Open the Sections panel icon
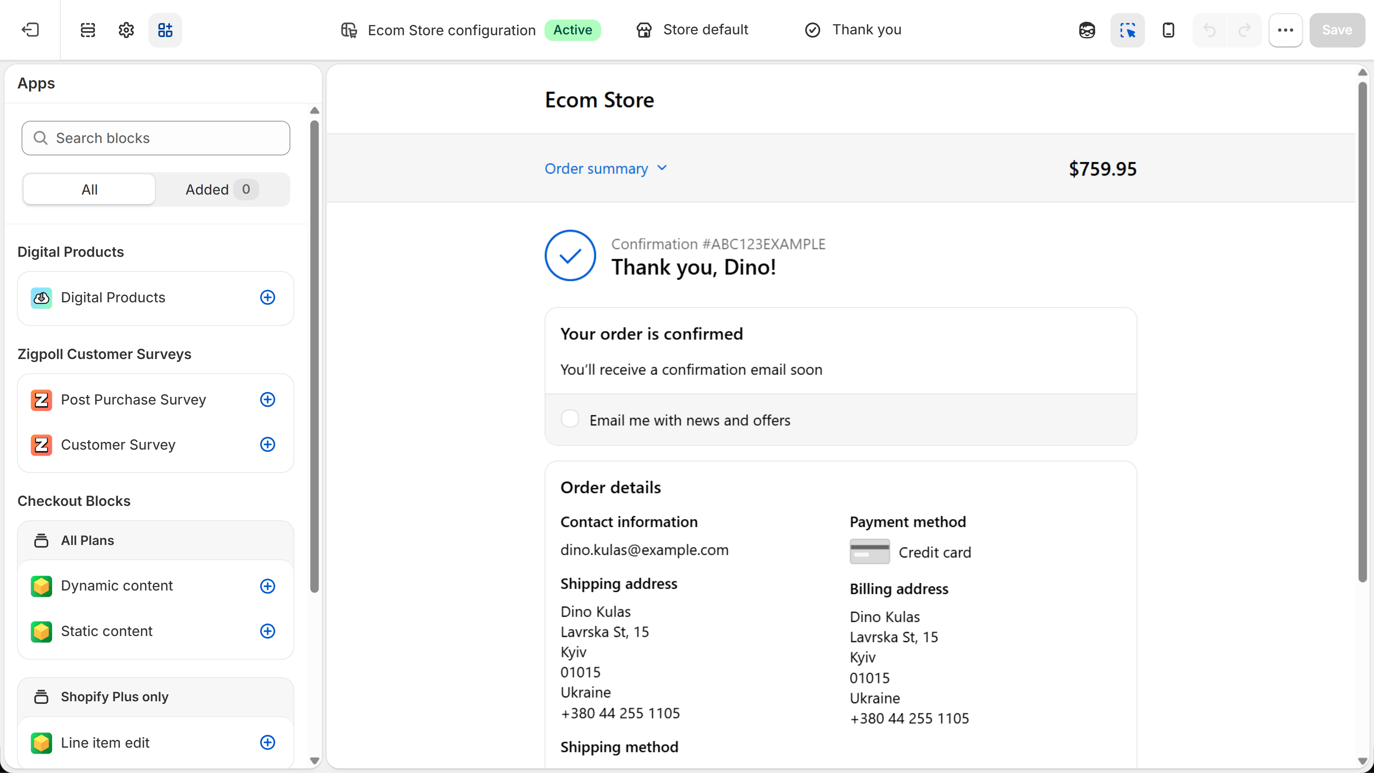Viewport: 1374px width, 773px height. click(x=88, y=30)
